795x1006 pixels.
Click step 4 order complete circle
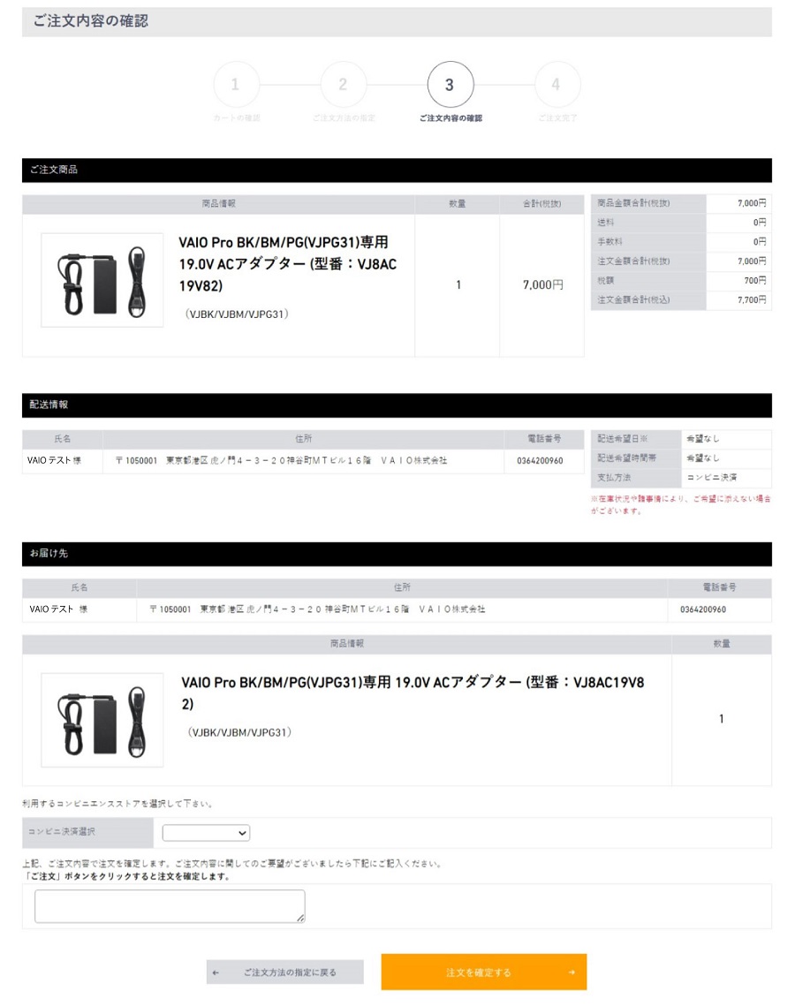(557, 84)
